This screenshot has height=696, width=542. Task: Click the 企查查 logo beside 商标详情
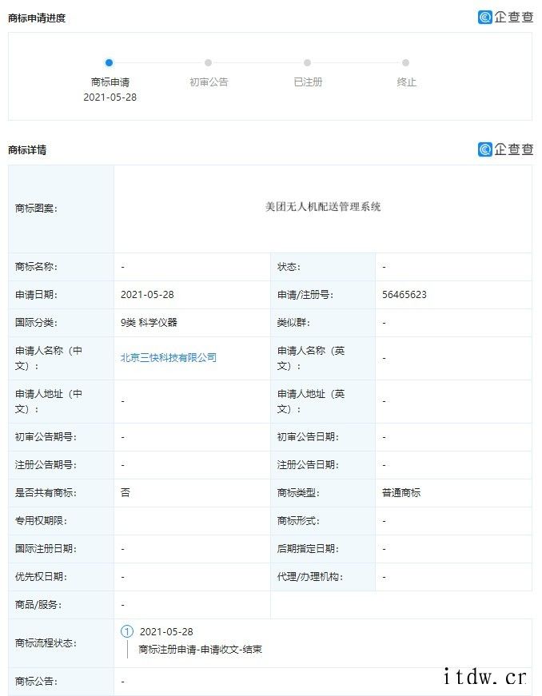[505, 149]
